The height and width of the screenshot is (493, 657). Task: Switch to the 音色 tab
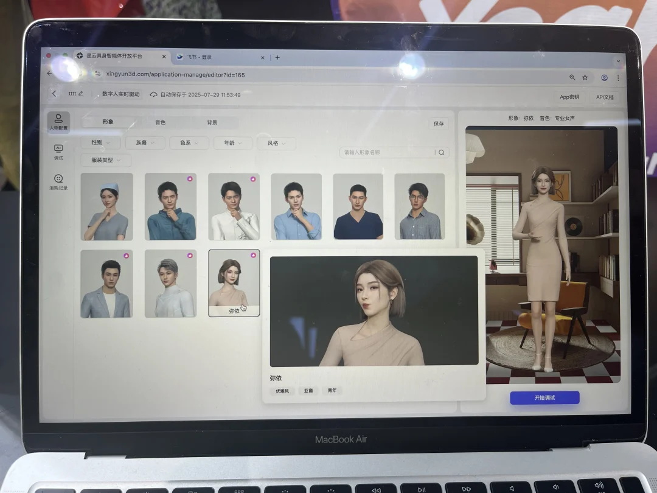tap(161, 122)
